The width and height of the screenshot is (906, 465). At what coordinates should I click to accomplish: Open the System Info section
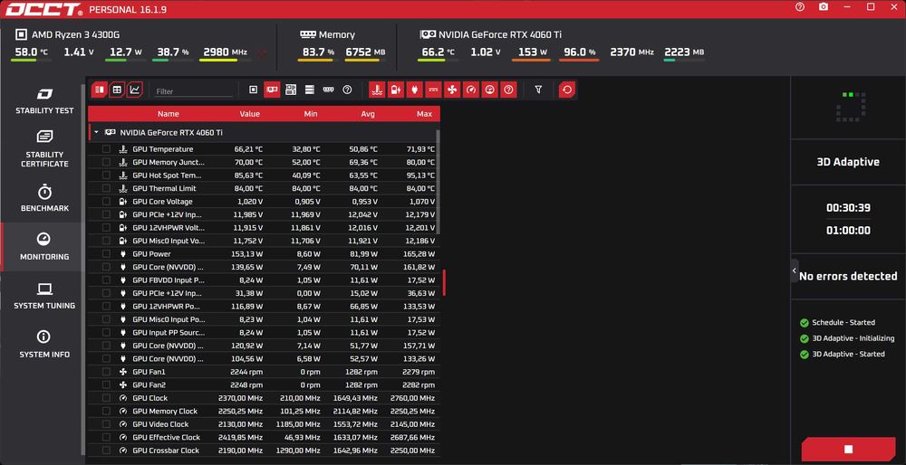click(x=44, y=345)
